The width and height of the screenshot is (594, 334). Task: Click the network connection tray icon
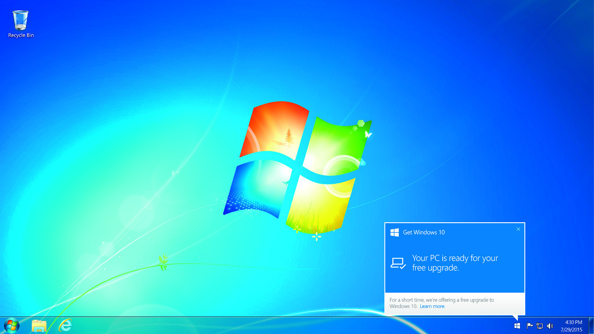[x=540, y=326]
